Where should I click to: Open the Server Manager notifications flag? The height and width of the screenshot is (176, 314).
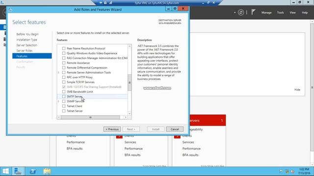tap(253, 12)
